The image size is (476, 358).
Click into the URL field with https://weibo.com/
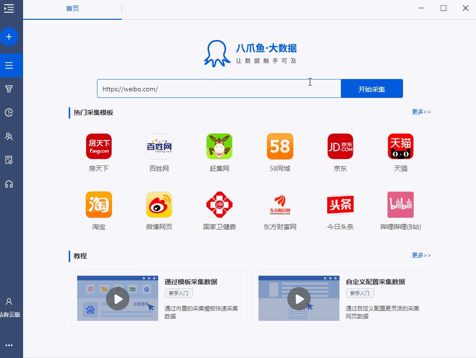219,89
